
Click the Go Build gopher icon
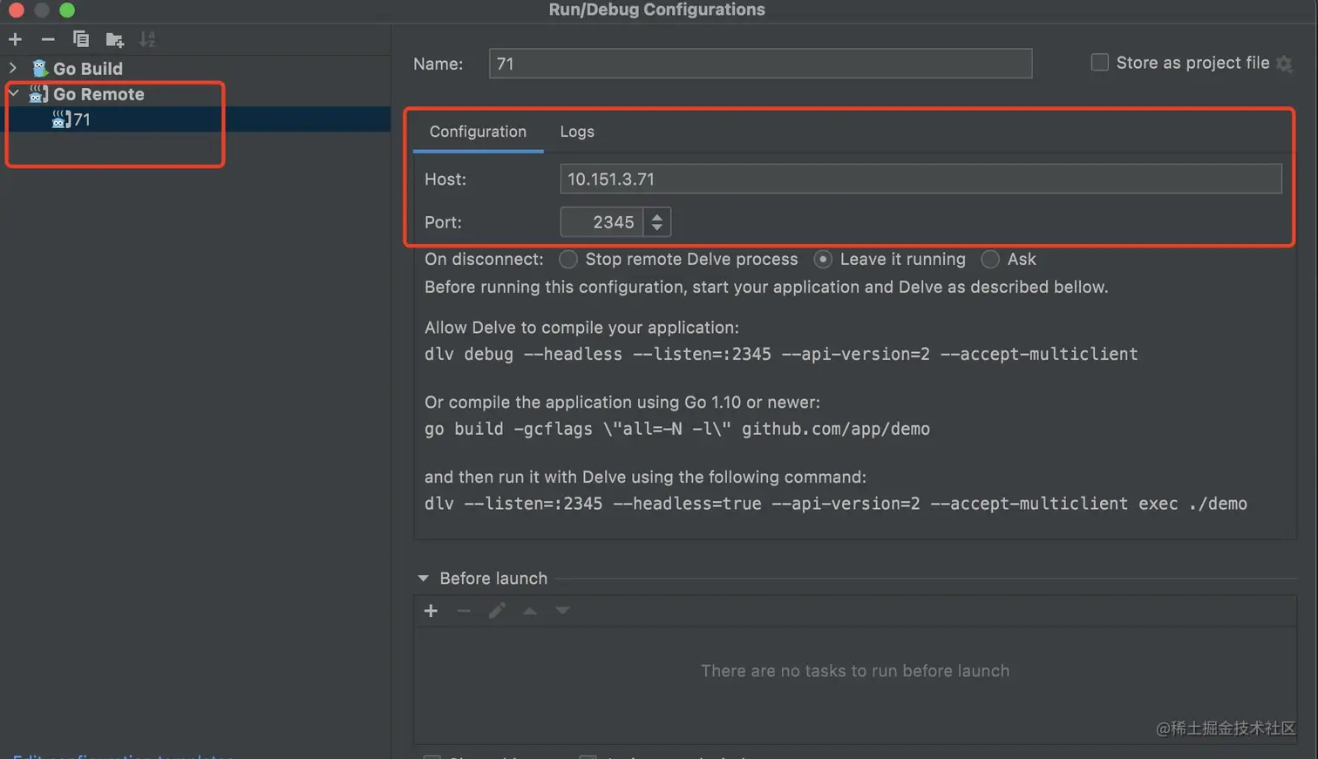39,68
